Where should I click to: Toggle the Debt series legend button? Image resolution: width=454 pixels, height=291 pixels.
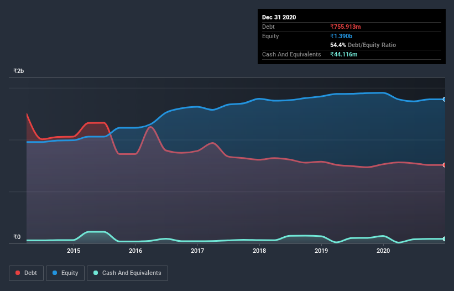[27, 273]
